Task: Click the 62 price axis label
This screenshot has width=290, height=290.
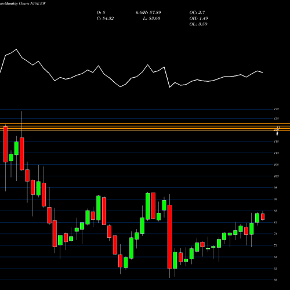Action: click(275, 269)
